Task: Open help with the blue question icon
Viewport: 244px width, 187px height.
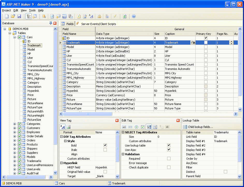Action: [x=134, y=16]
